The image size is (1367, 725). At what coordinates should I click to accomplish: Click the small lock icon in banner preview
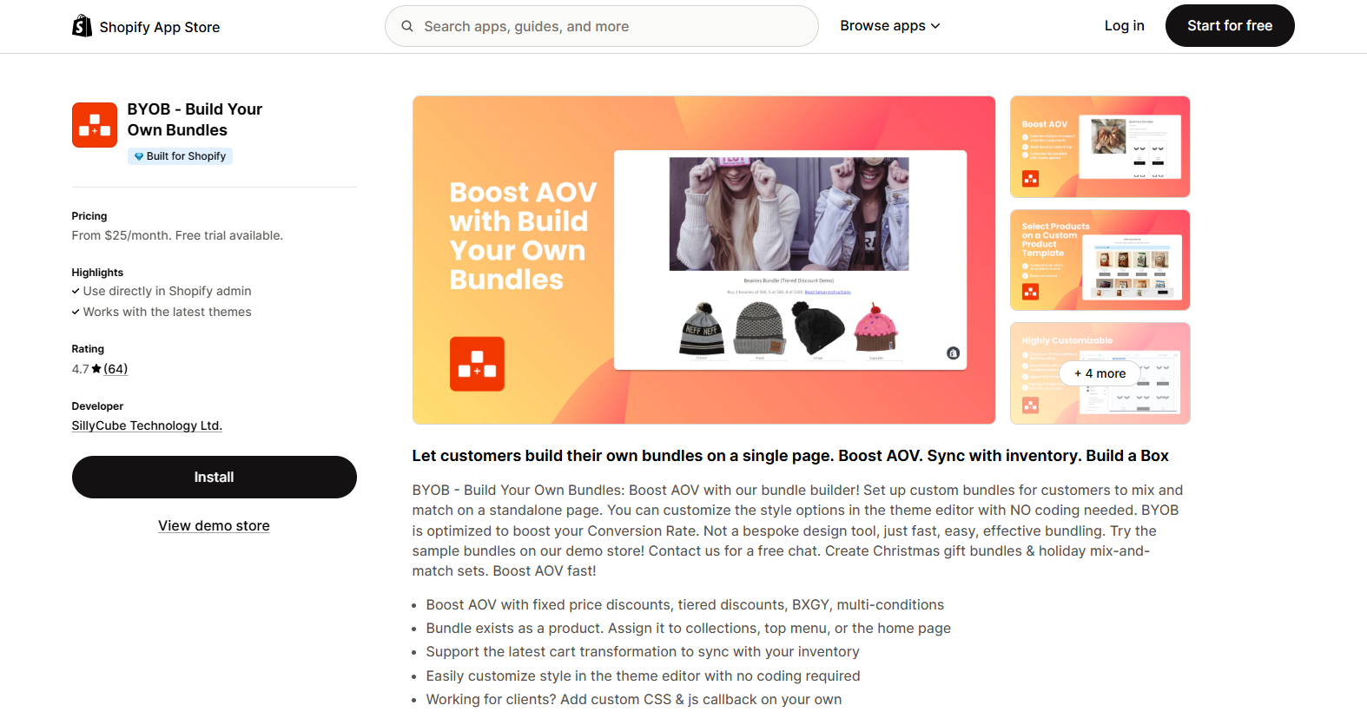click(x=953, y=353)
